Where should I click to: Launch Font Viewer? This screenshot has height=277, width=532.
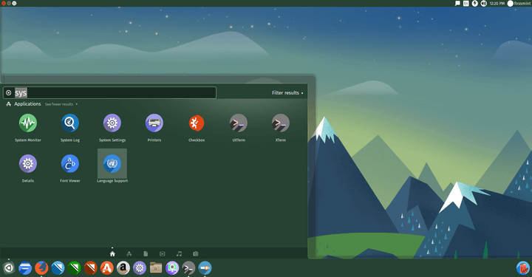click(x=70, y=163)
